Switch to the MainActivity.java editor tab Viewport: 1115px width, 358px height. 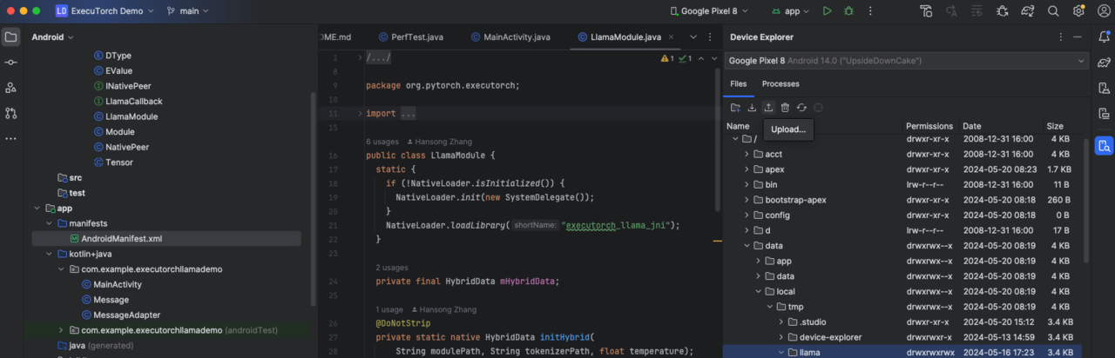516,37
